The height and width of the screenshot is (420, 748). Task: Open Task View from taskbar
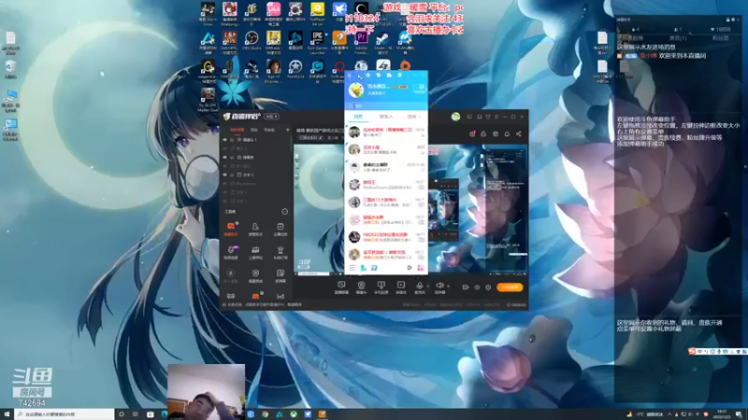click(136, 414)
